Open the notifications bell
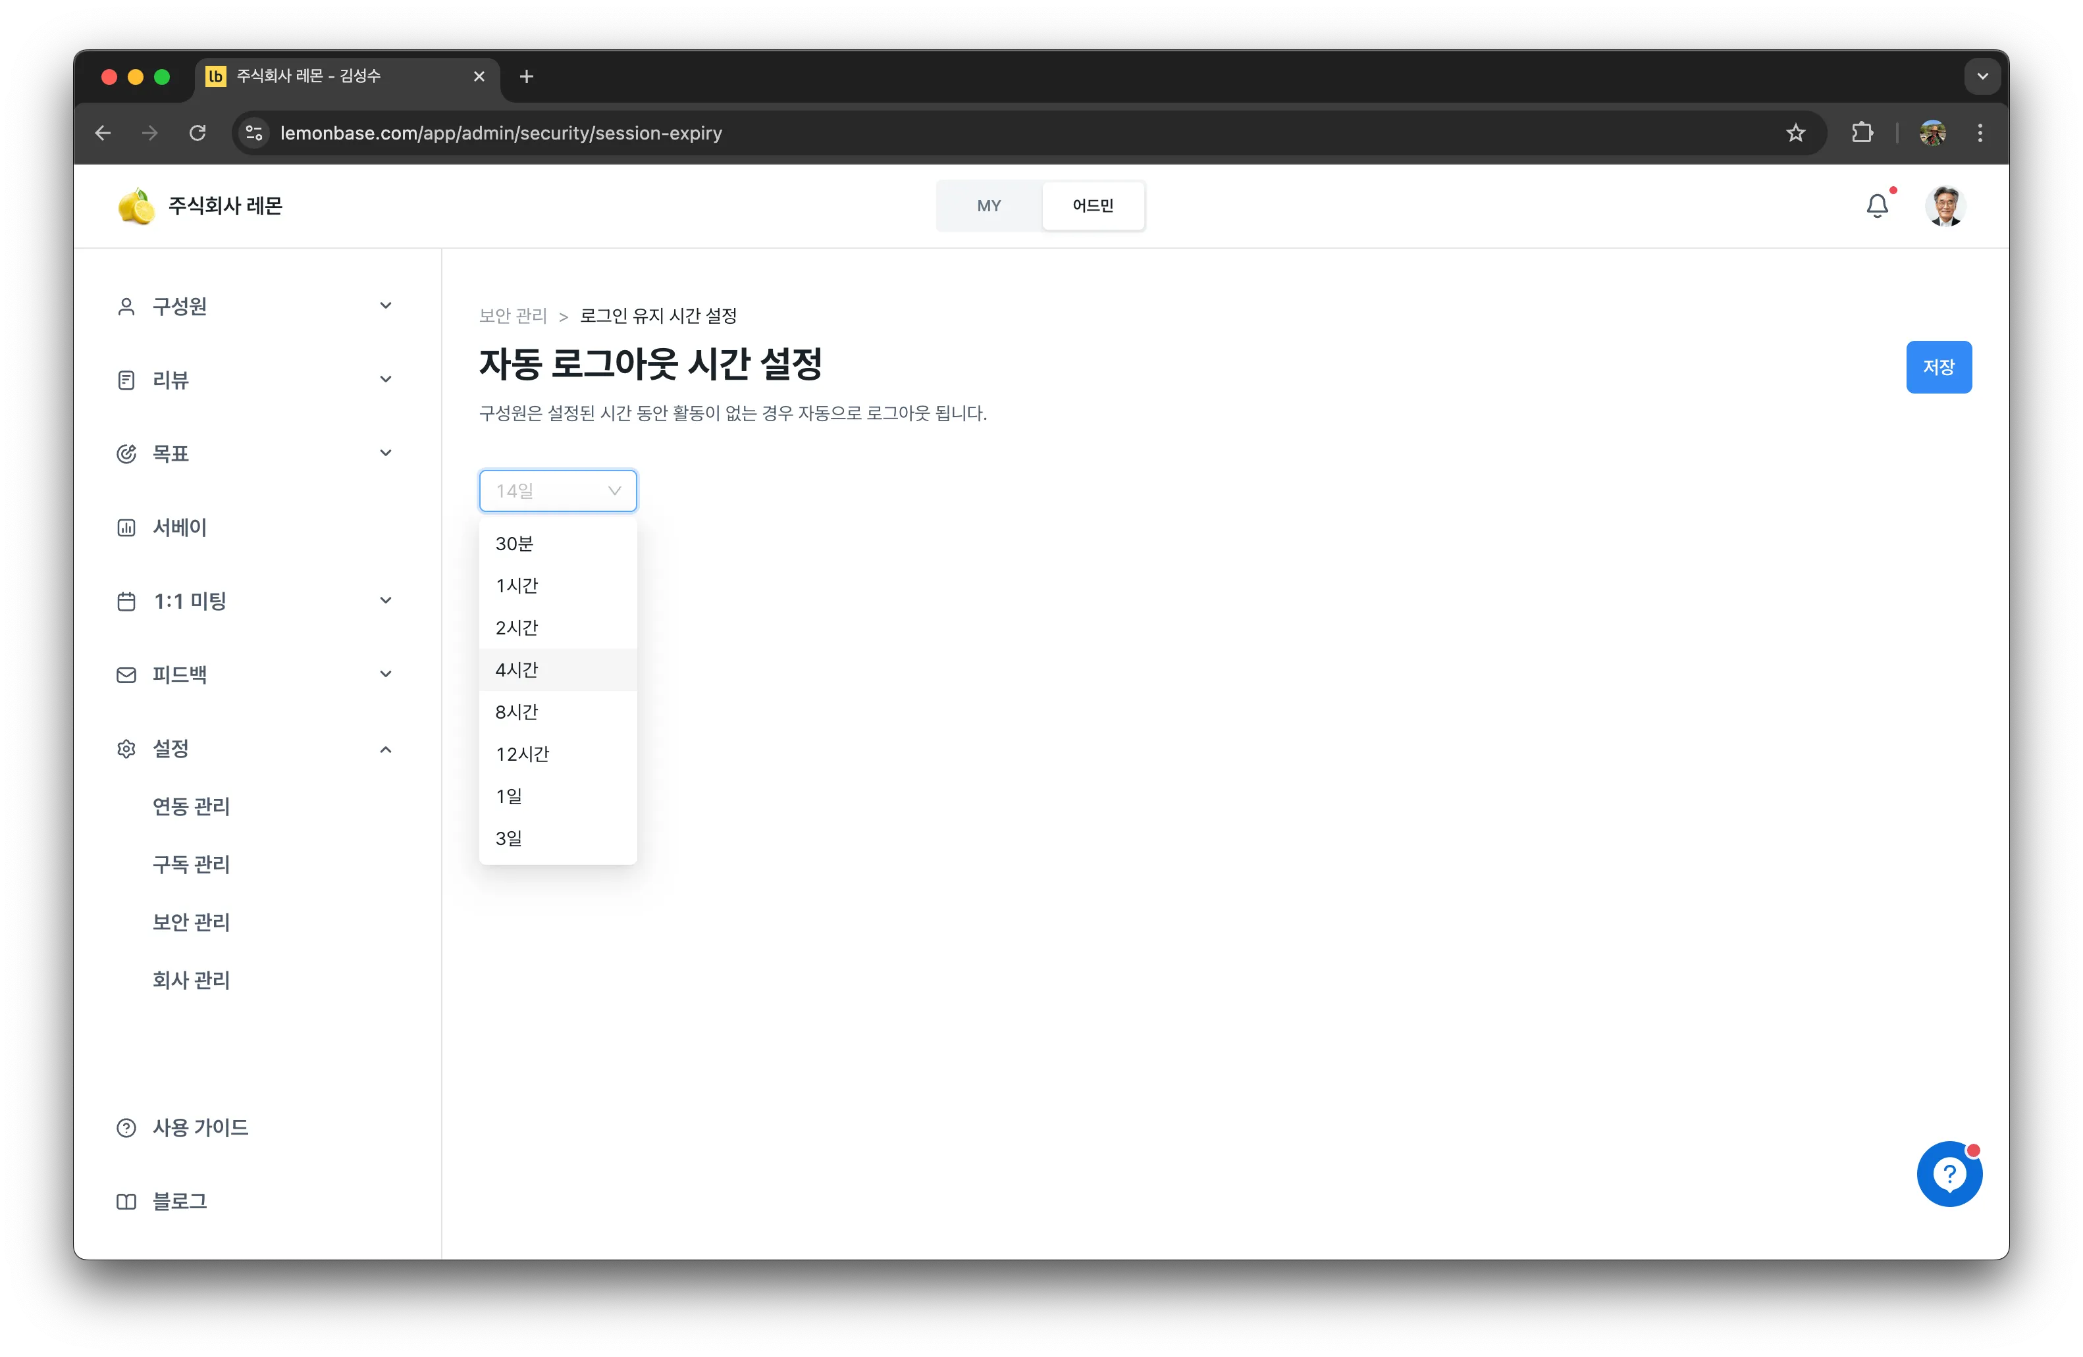The height and width of the screenshot is (1357, 2083). coord(1878,205)
